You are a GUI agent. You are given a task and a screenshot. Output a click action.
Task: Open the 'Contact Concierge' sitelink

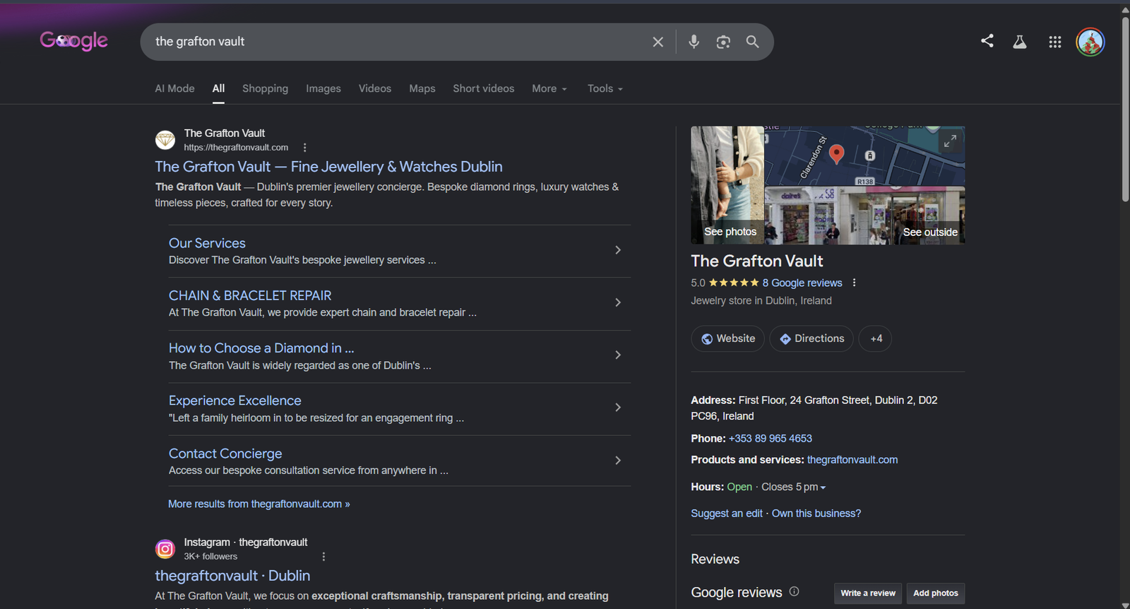[225, 454]
